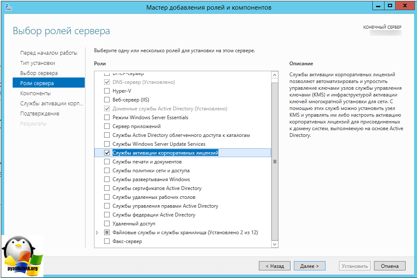
Task: Close the wizard window
Action: (405, 5)
